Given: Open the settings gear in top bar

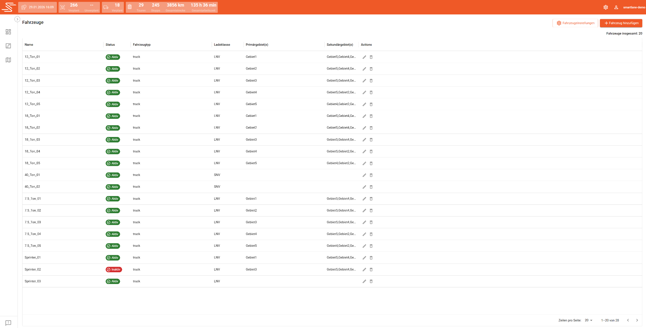Looking at the screenshot, I should (606, 7).
